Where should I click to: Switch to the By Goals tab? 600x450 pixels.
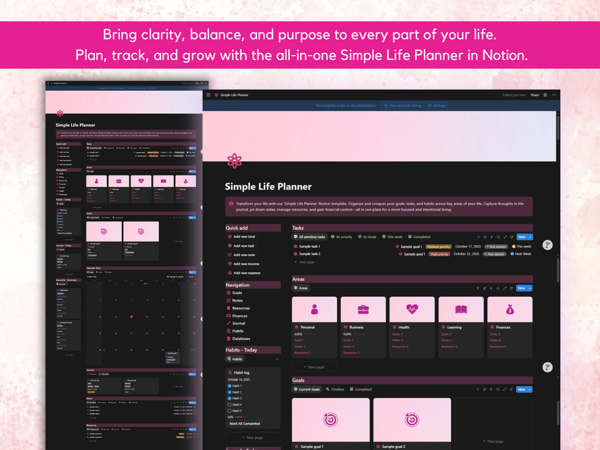click(367, 237)
